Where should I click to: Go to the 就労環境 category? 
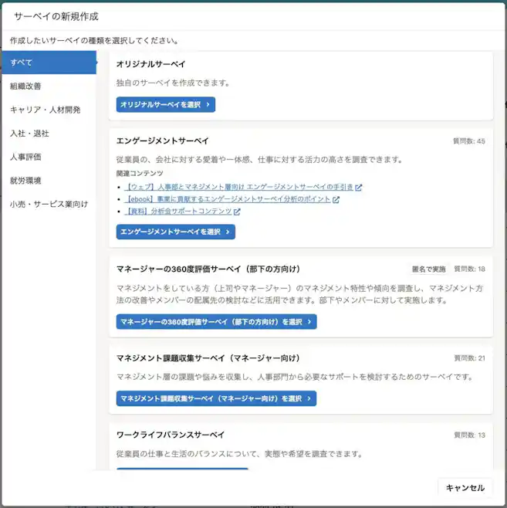coord(25,181)
